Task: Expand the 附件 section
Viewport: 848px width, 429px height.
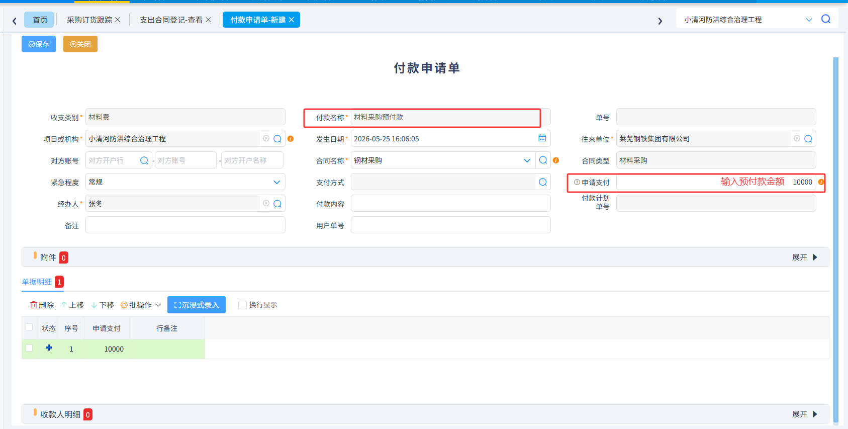Action: [805, 258]
